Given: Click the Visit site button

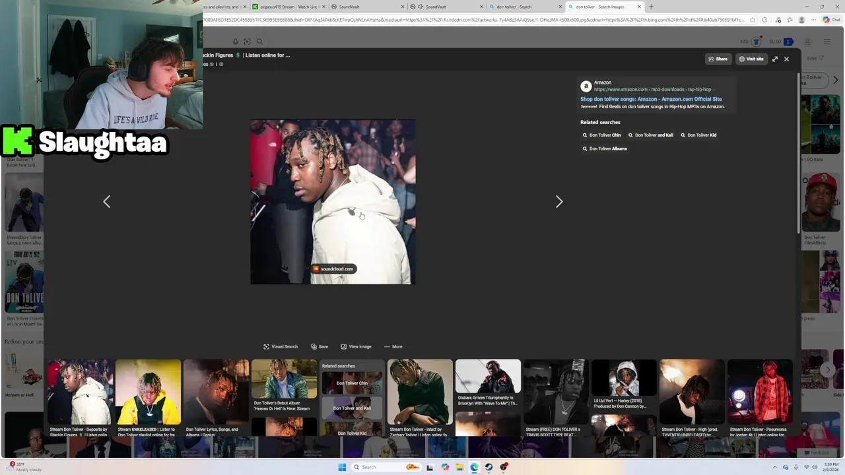Looking at the screenshot, I should coord(751,59).
